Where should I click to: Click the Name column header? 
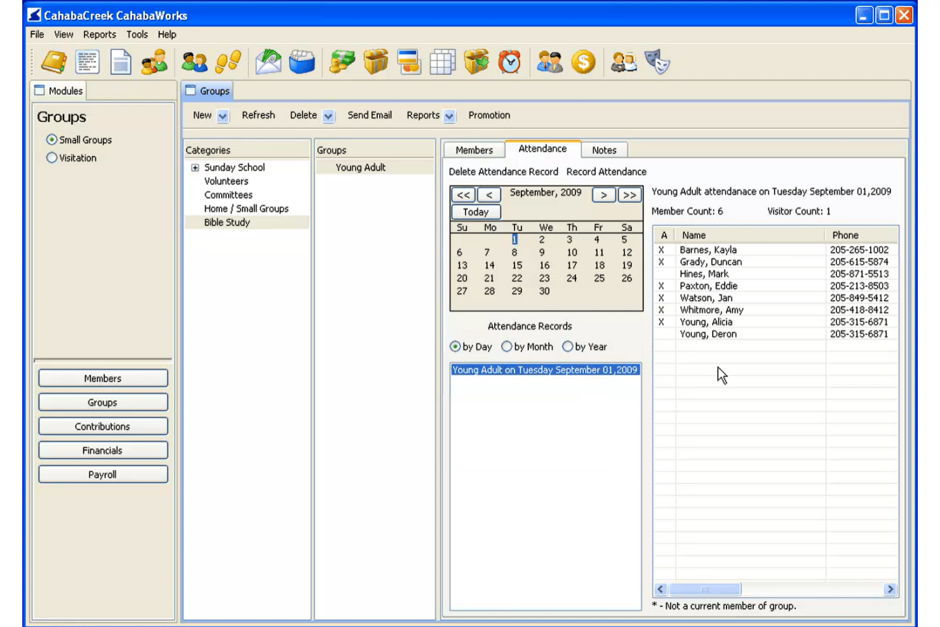[751, 235]
